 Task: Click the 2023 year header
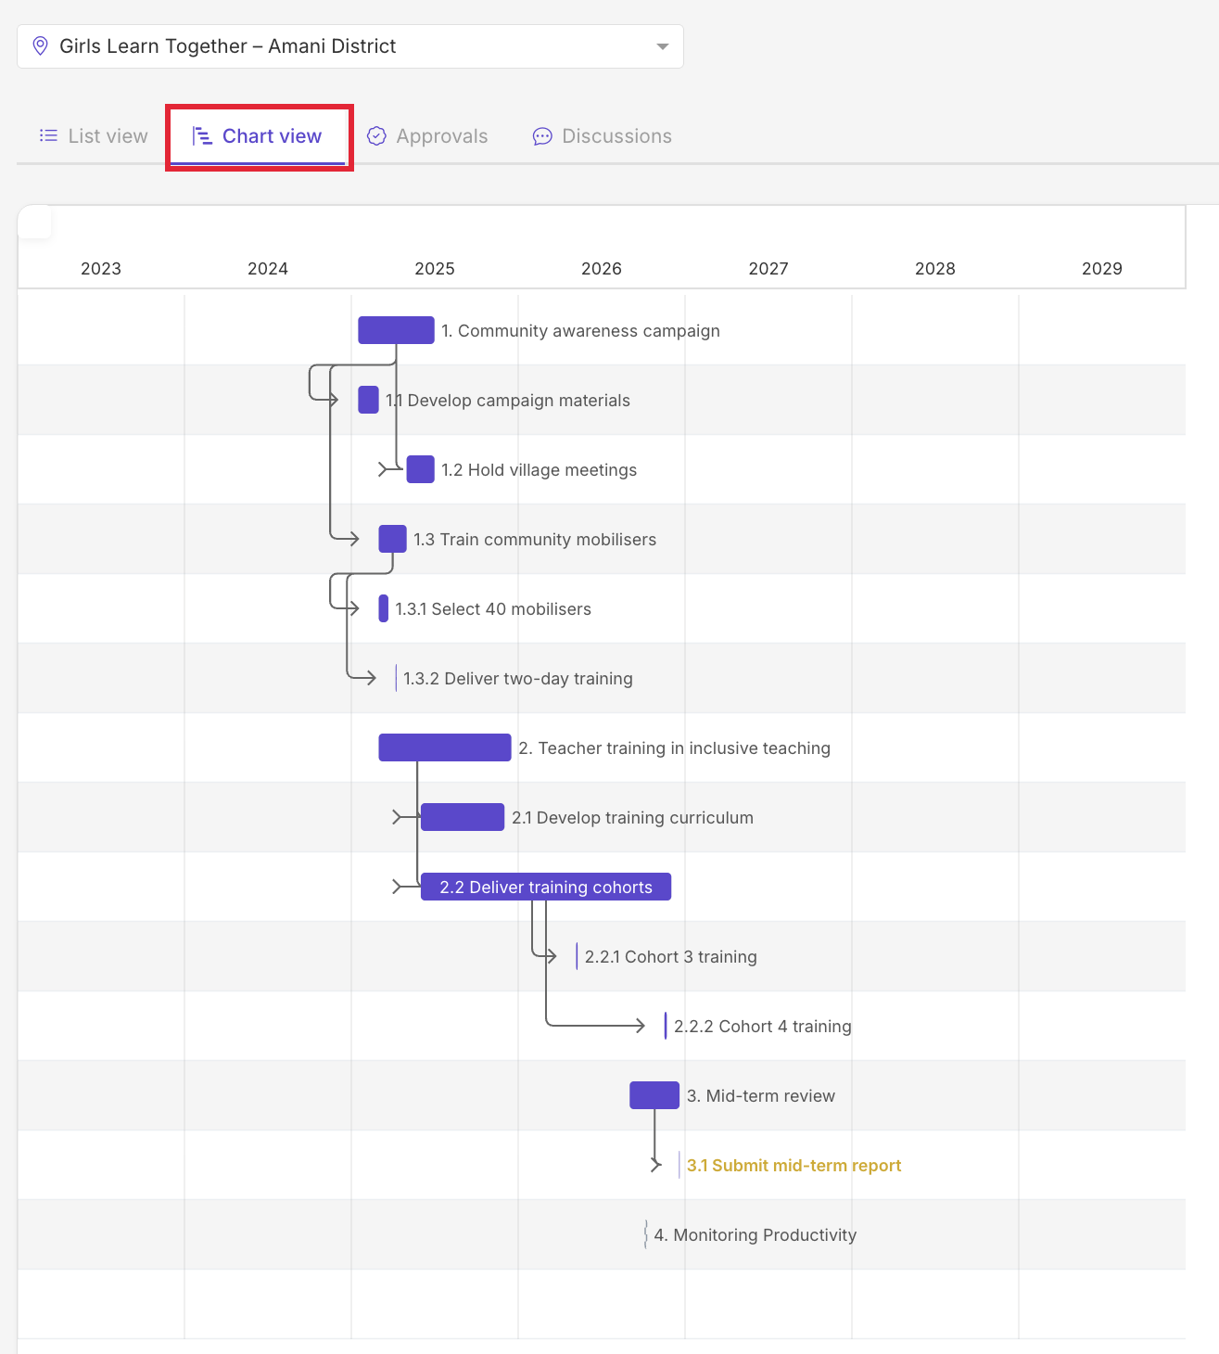pyautogui.click(x=101, y=269)
